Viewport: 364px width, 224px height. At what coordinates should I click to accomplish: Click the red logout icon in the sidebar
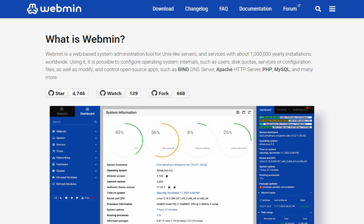94,198
